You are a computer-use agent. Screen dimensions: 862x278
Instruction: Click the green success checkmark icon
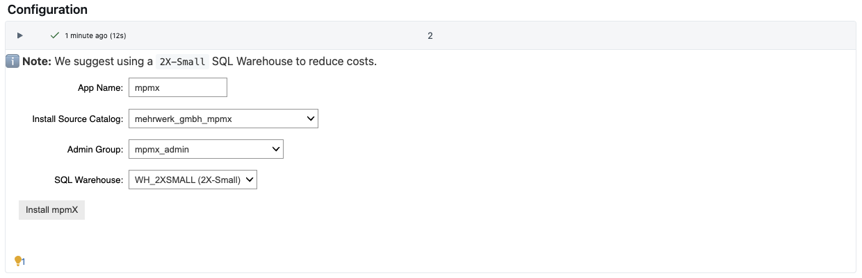pyautogui.click(x=55, y=35)
